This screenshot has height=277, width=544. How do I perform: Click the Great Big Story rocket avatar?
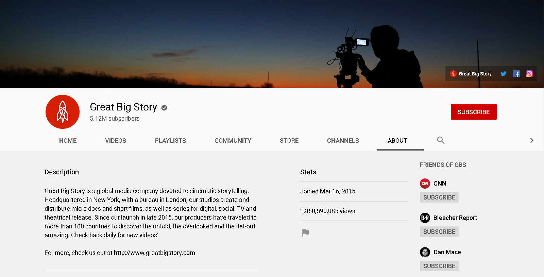click(63, 112)
